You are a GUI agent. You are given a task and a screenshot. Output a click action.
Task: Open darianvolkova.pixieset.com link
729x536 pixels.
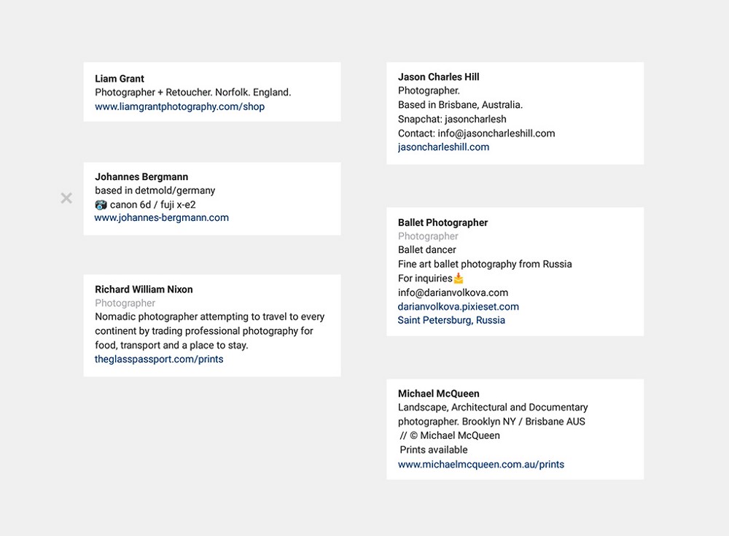point(458,306)
